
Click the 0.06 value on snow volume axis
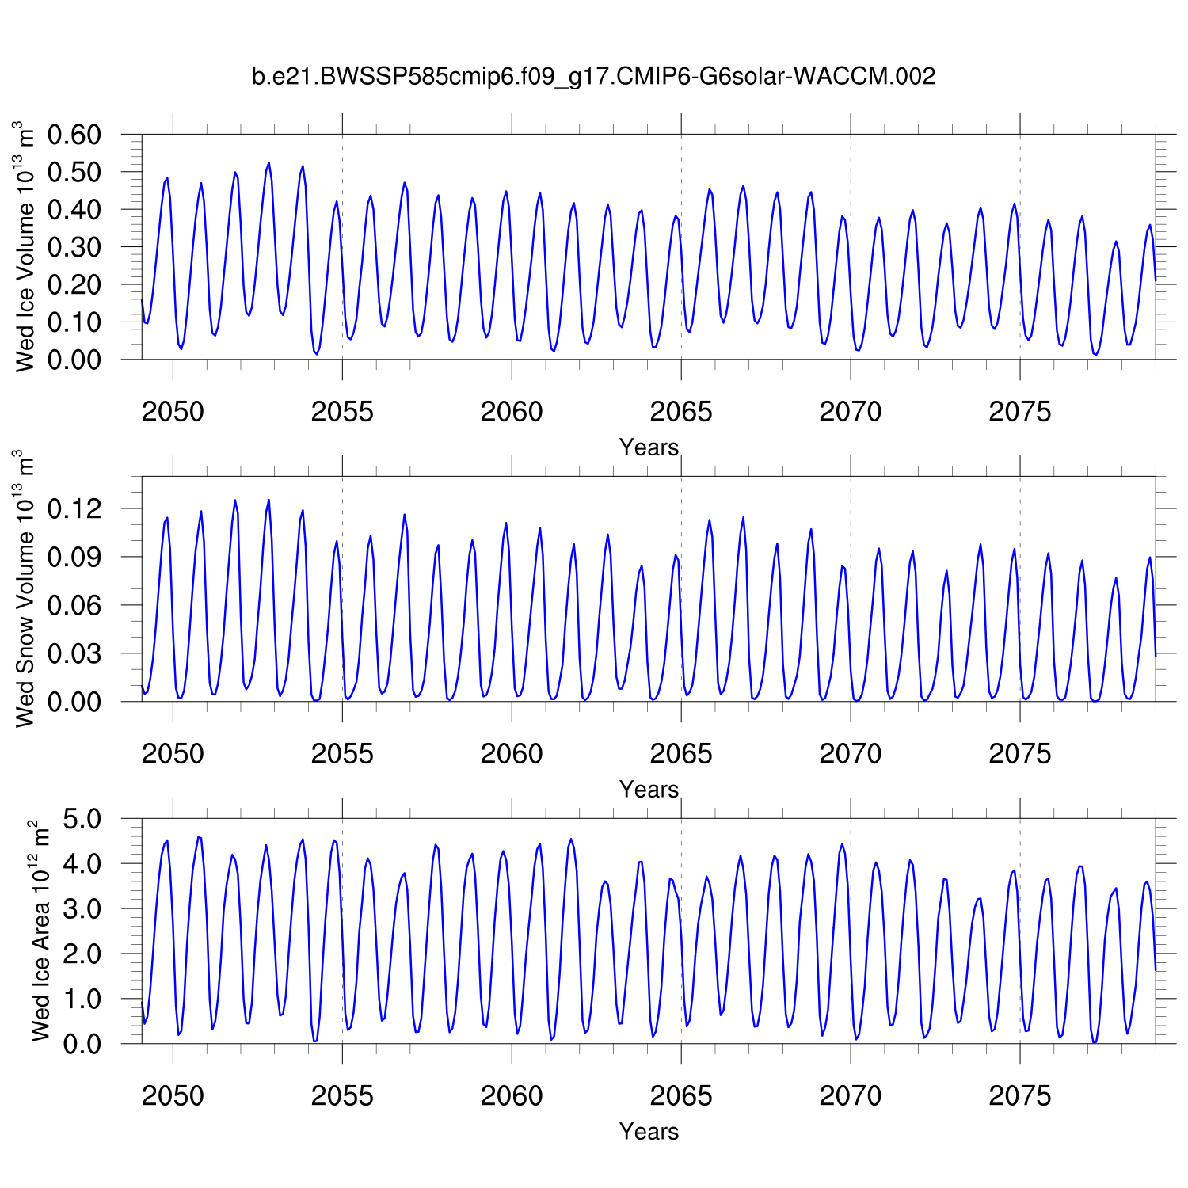coord(74,606)
